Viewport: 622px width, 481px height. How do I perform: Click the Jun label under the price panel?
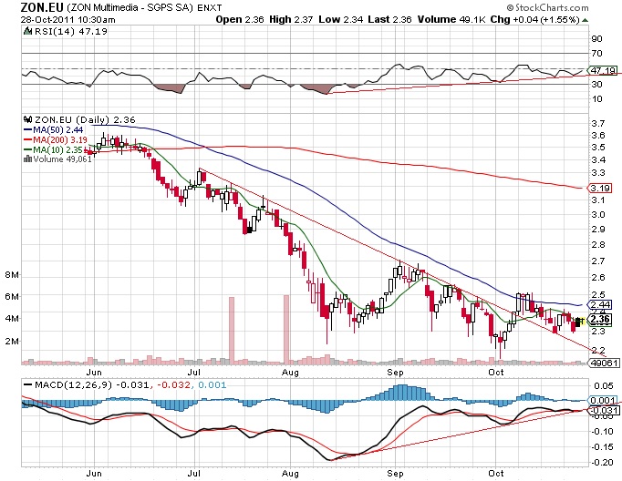pos(94,373)
